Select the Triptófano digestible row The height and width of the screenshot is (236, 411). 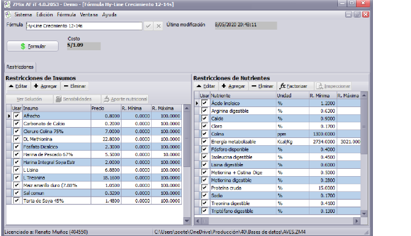click(277, 211)
